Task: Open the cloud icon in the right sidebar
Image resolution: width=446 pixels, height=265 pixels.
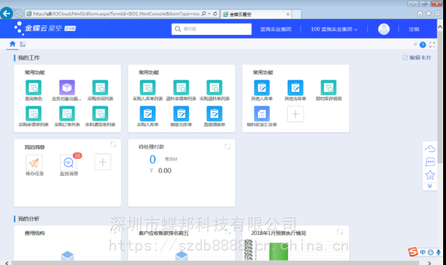Action: [x=430, y=149]
